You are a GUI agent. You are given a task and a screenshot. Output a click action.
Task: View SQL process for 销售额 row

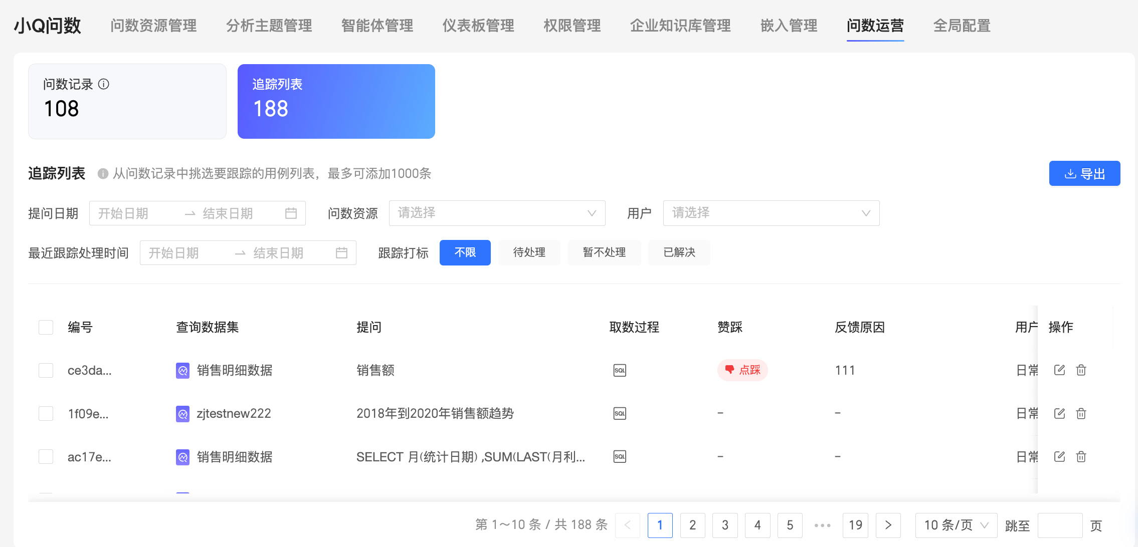tap(620, 370)
